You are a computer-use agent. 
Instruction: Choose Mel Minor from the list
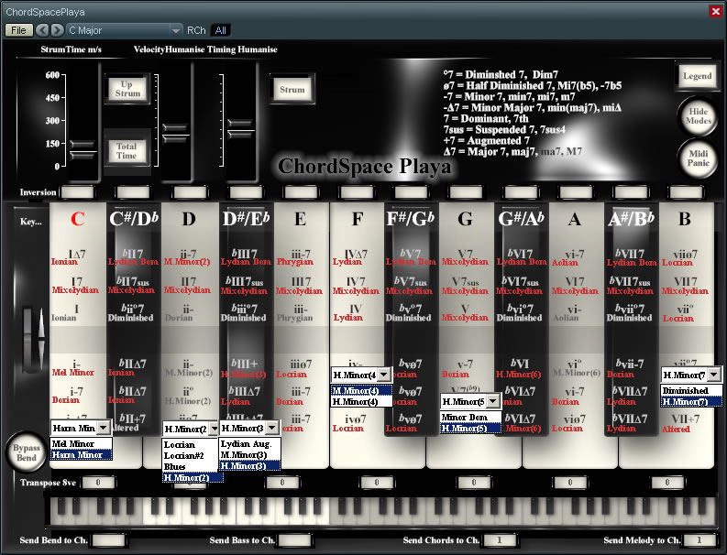click(82, 443)
